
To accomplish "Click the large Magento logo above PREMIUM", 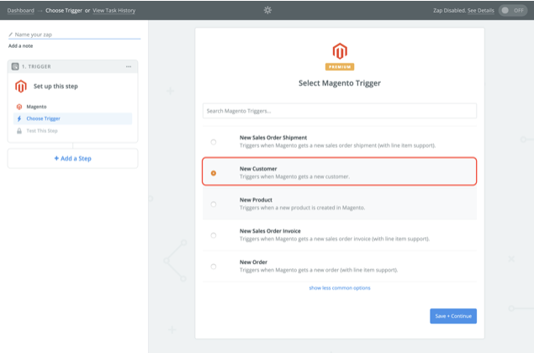I will tap(340, 51).
